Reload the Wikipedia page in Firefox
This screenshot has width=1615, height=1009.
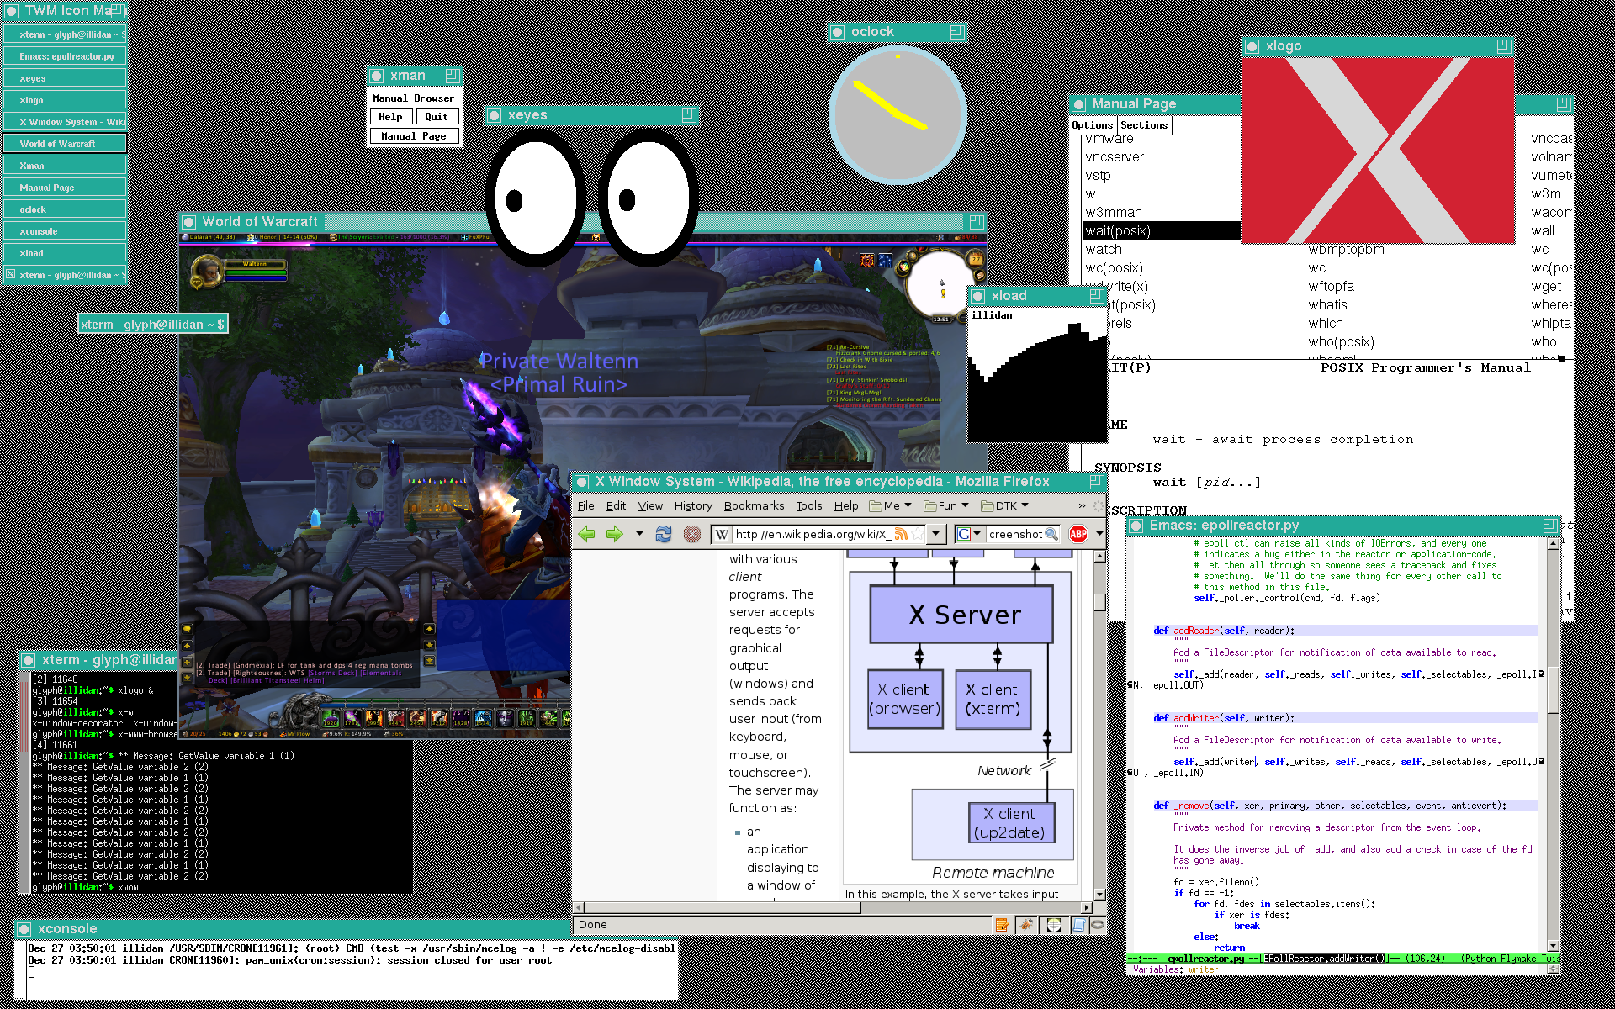[664, 534]
